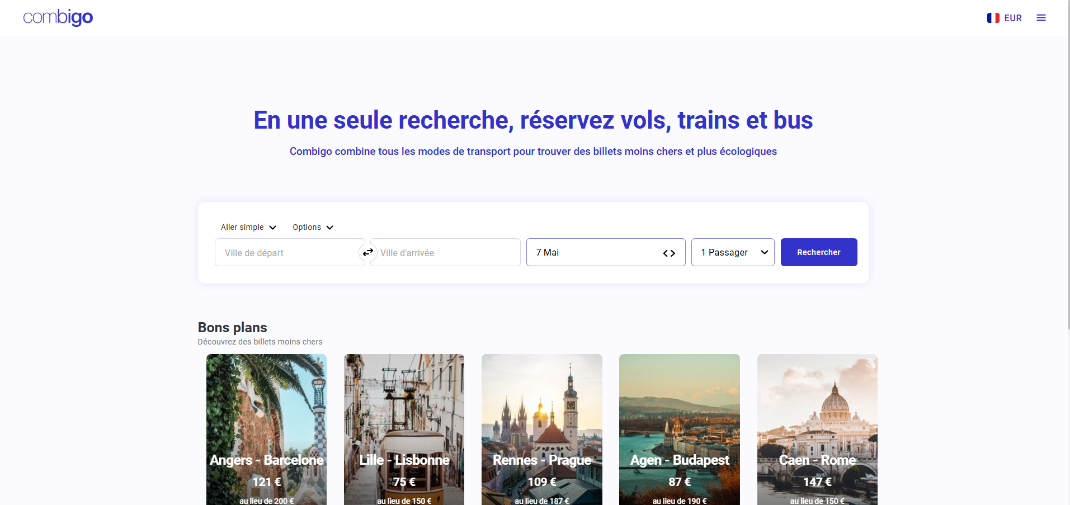Click the '75 €' price text
Screen dimensions: 1070x505
pos(404,482)
